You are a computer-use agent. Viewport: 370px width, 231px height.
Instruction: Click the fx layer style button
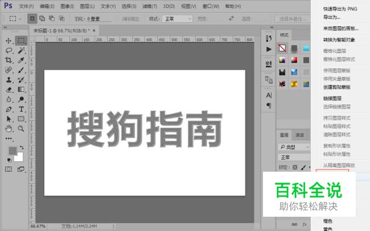(x=305, y=224)
